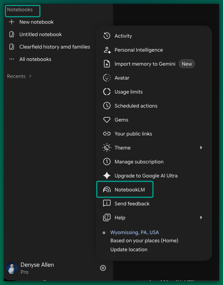The width and height of the screenshot is (223, 285).
Task: Select Your public links
Action: pyautogui.click(x=154, y=134)
